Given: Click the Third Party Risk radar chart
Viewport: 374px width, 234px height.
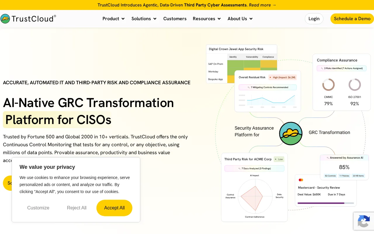Looking at the screenshot, I should [x=255, y=196].
